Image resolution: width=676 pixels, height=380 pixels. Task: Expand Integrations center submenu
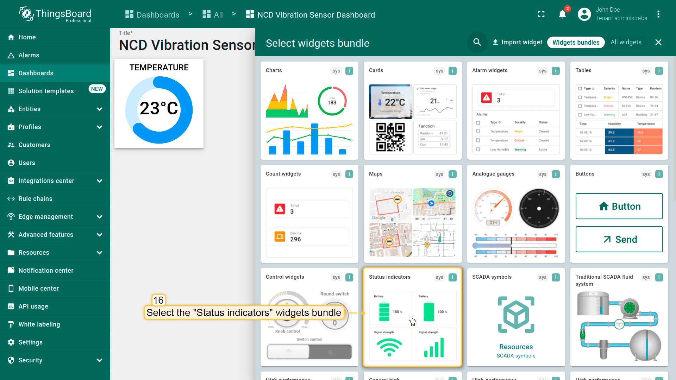(x=99, y=181)
